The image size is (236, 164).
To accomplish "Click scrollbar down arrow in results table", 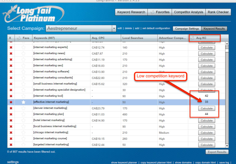I will (x=227, y=146).
